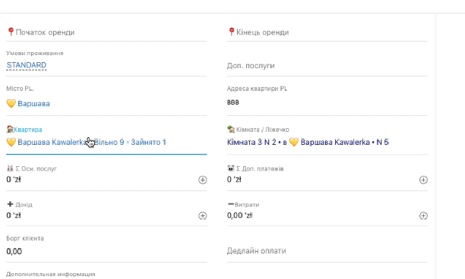The height and width of the screenshot is (279, 465).
Task: Click the house icon next to Кімната / Ліжечко
Action: coord(230,129)
